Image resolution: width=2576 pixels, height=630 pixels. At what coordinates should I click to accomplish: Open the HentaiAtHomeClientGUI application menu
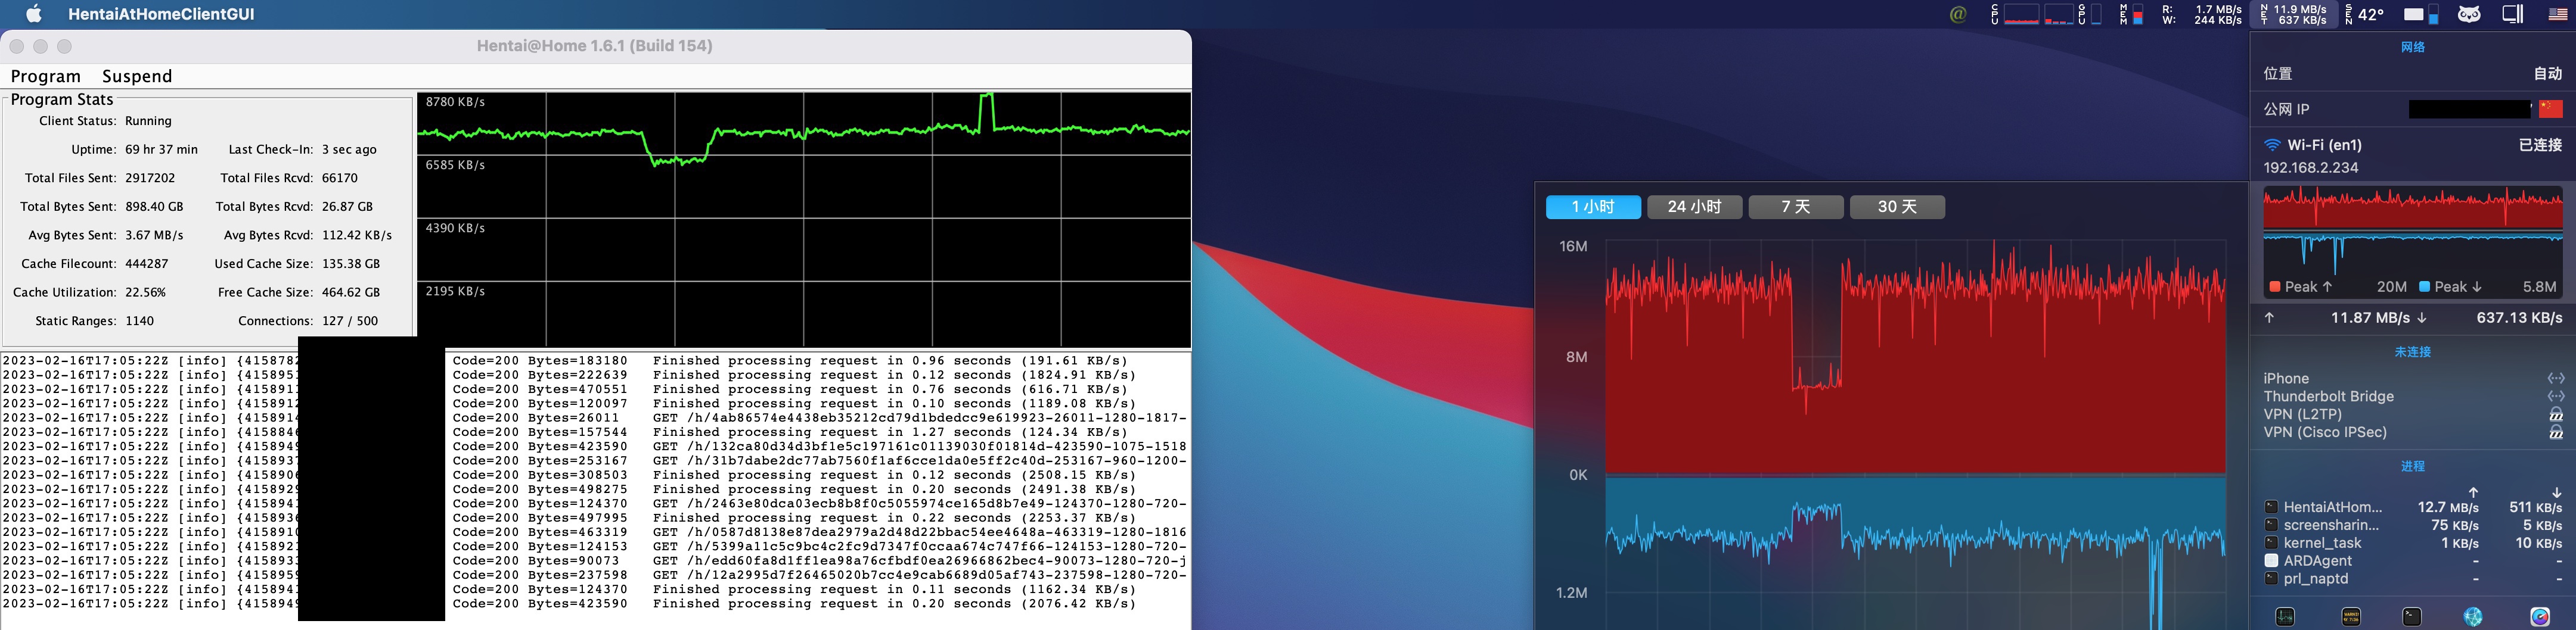coord(161,14)
